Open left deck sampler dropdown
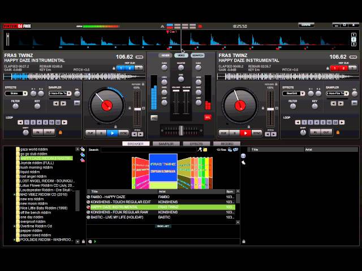 coord(69,93)
